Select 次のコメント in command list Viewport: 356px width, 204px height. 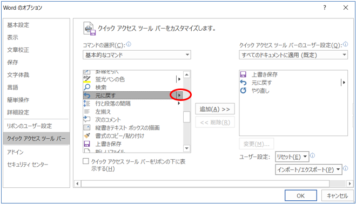(x=133, y=119)
